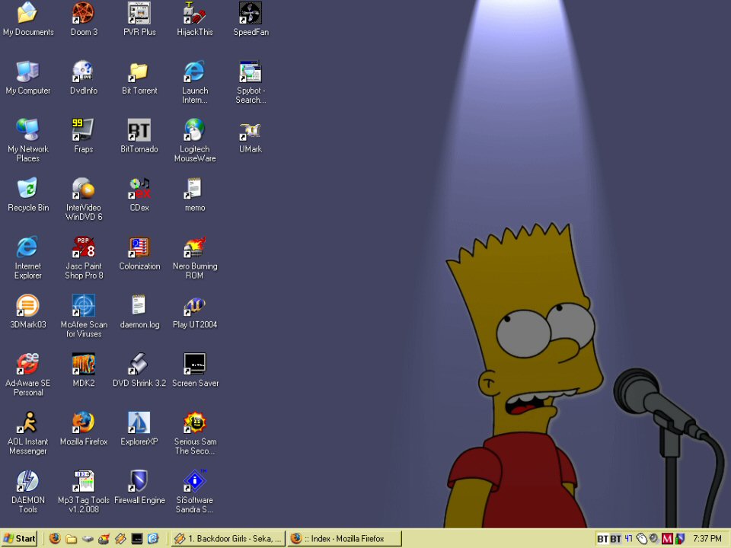
Task: Click the Play UT2004 shortcut
Action: click(x=195, y=311)
